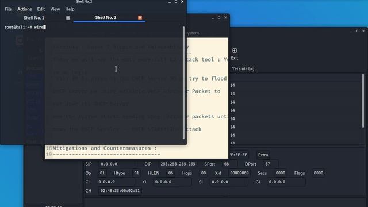Minimize the Yersinia window
Viewport: 368px width, 207px height.
(x=351, y=31)
